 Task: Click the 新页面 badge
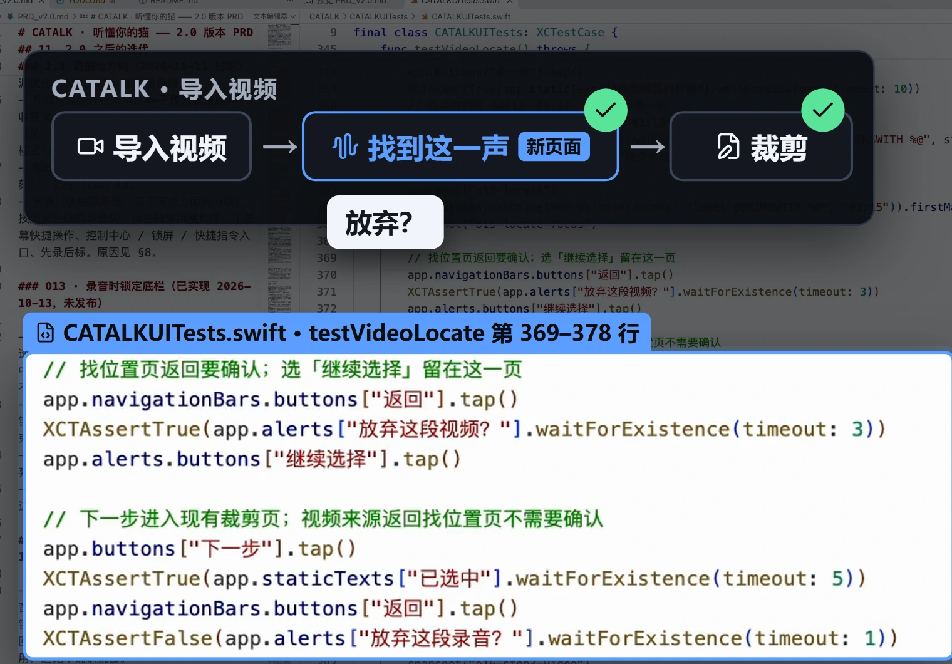[554, 147]
